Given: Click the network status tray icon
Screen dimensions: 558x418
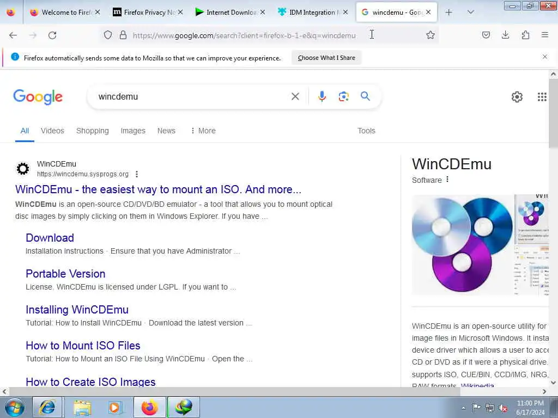Looking at the screenshot, I should click(x=490, y=408).
